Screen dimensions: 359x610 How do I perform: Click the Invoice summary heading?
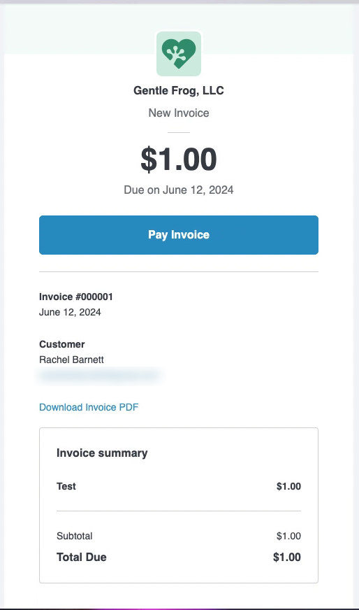coord(102,453)
